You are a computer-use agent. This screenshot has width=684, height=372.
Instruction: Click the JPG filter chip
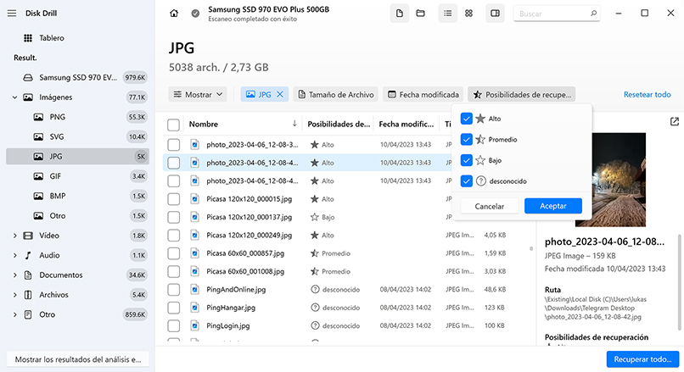[265, 94]
